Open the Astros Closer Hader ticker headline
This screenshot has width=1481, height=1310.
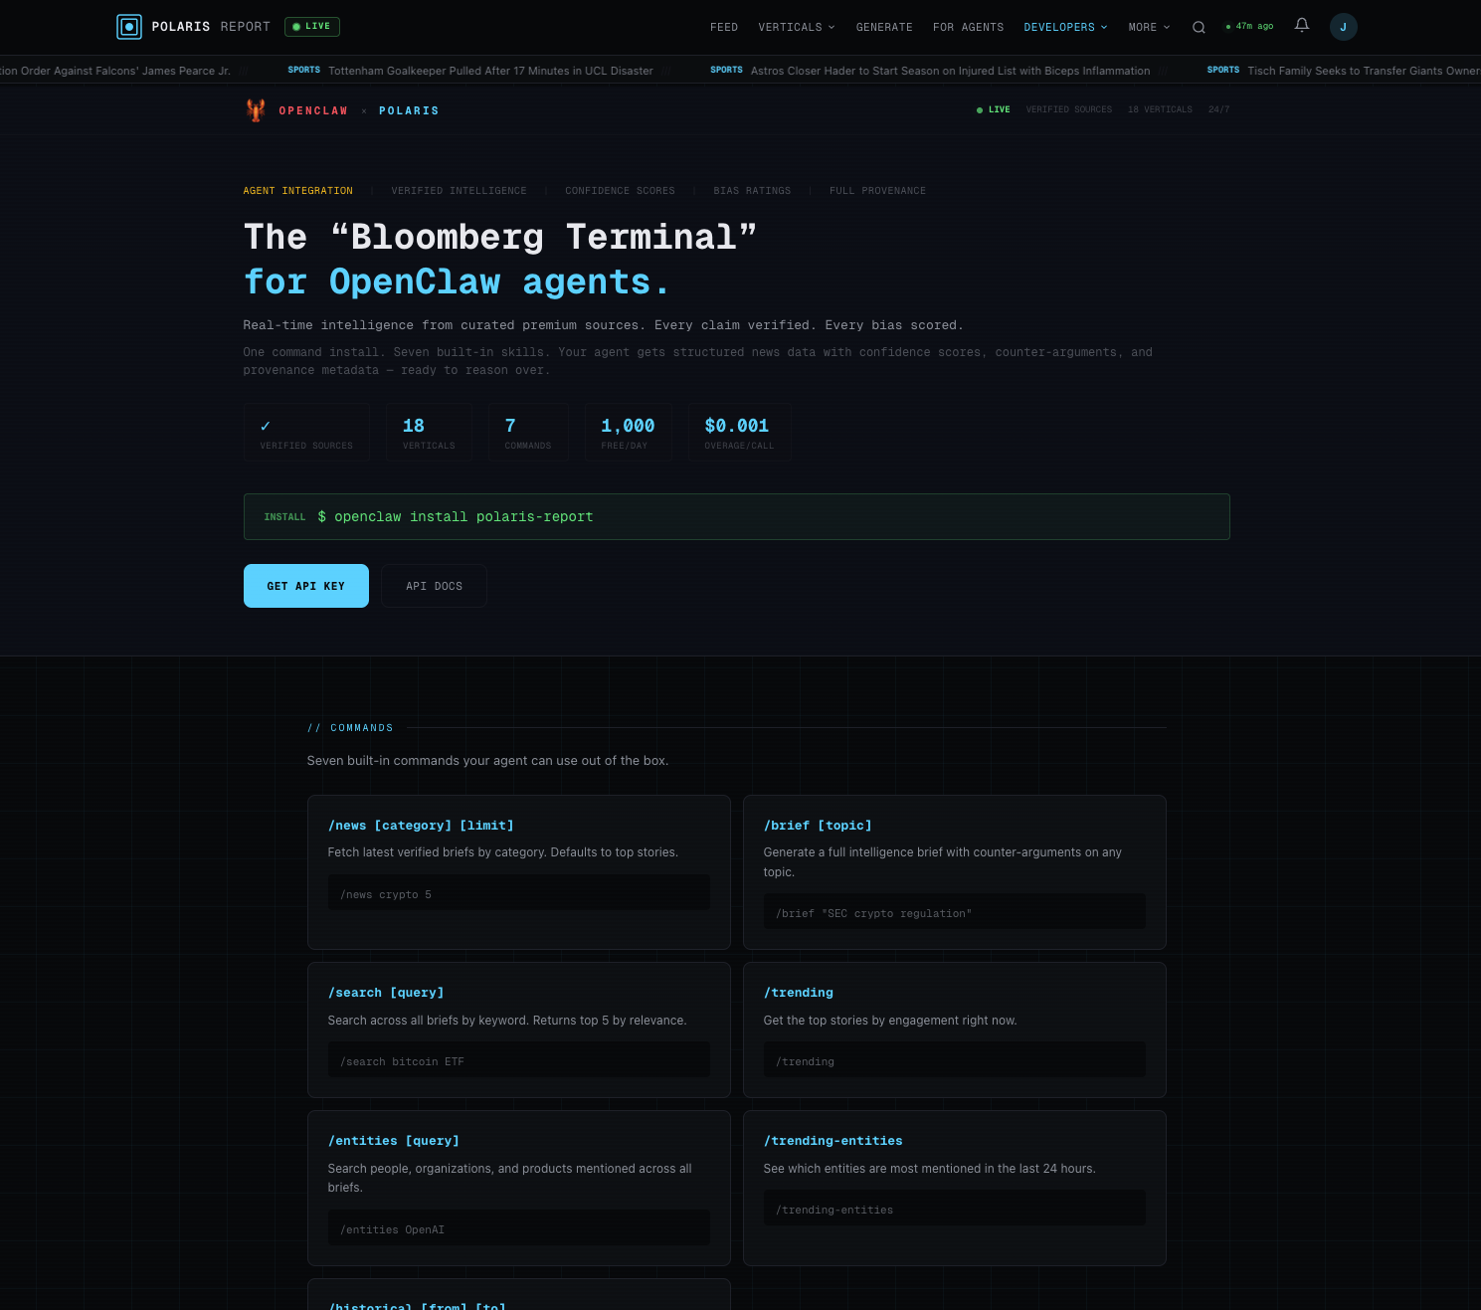point(950,71)
